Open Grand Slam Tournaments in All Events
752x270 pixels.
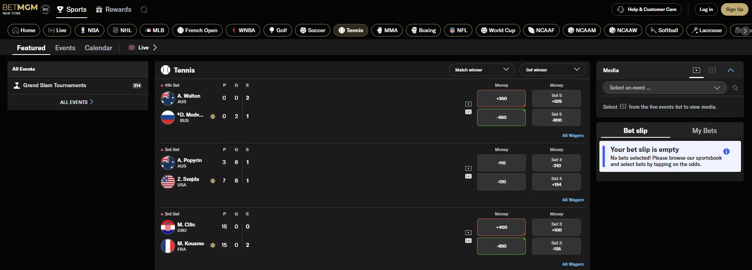pos(78,85)
